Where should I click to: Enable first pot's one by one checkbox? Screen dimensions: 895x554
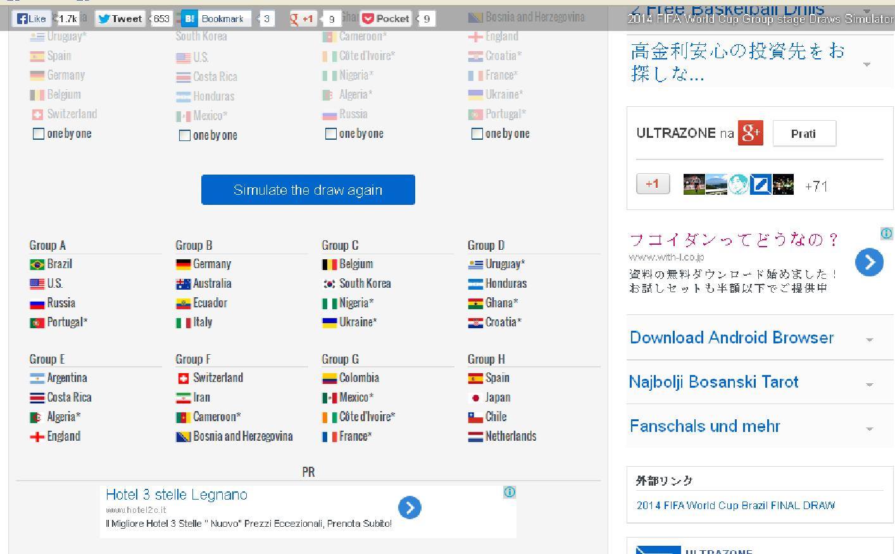click(x=39, y=133)
